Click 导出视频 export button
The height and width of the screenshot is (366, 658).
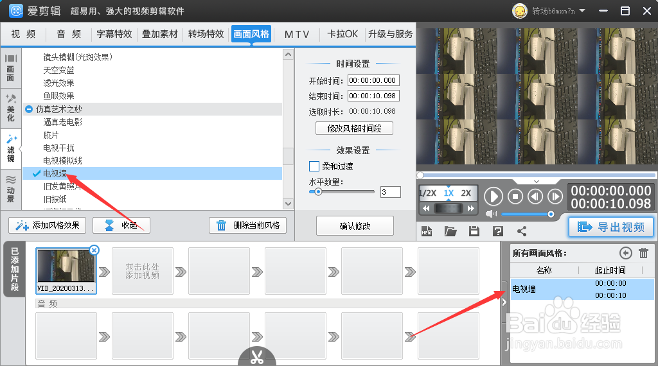pos(611,227)
